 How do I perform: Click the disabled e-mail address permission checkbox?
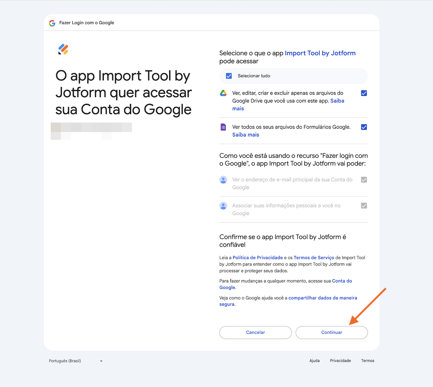pyautogui.click(x=364, y=180)
